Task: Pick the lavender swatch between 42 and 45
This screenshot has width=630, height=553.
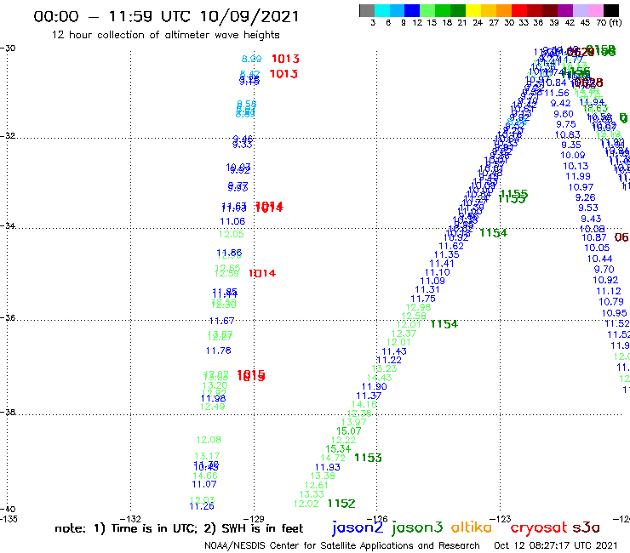Action: click(x=580, y=10)
